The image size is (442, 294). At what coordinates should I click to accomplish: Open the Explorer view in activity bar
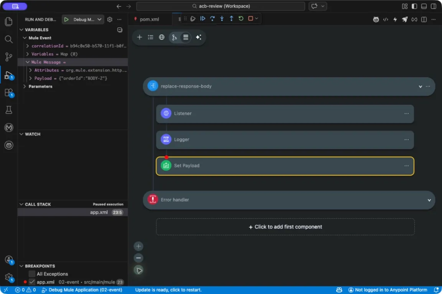coord(9,22)
